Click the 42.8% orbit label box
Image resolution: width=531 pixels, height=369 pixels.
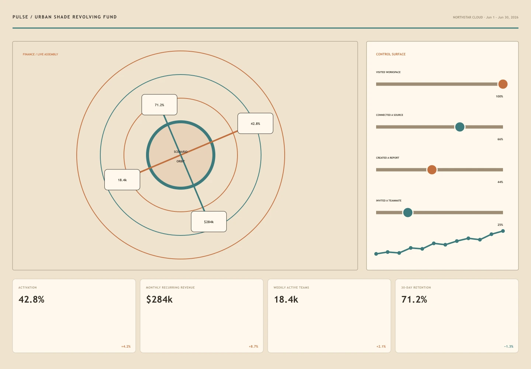point(255,123)
